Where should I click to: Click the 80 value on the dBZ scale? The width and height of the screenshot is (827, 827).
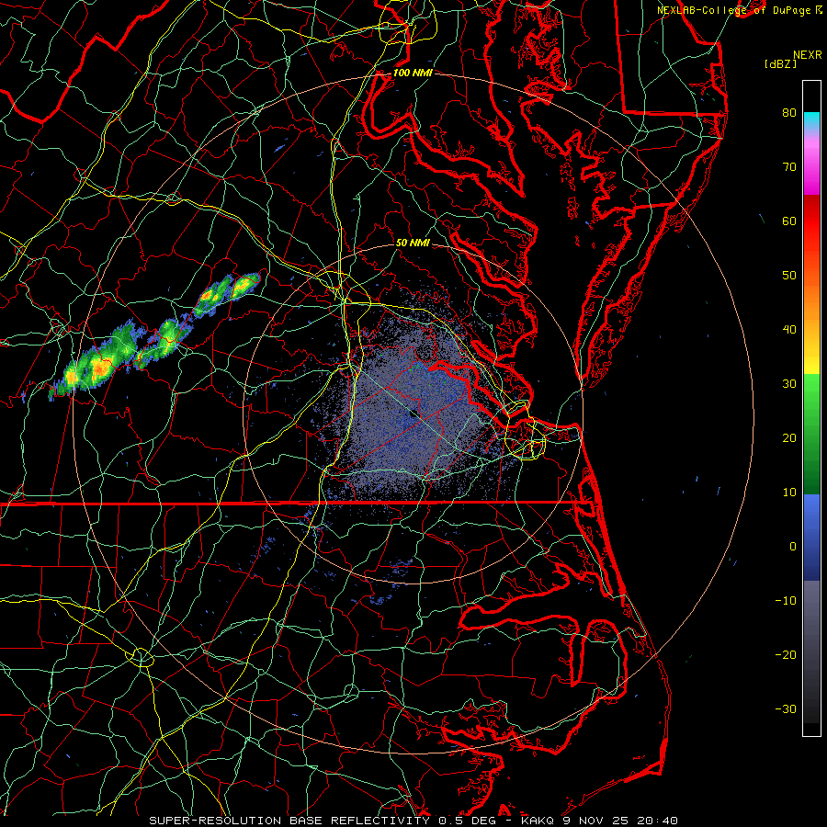789,113
